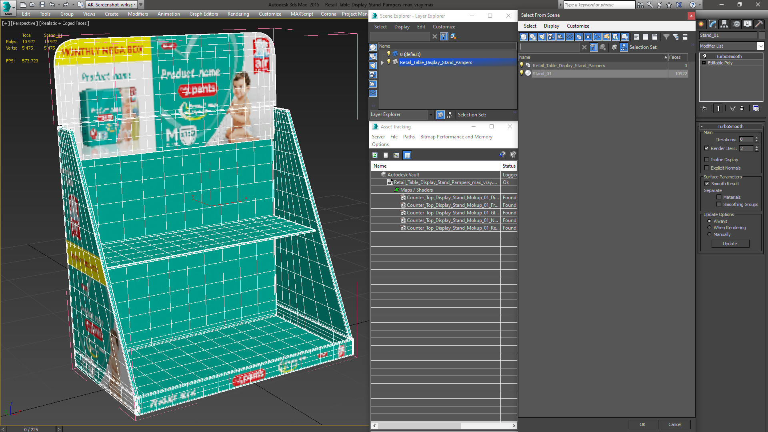768x432 pixels.
Task: Click Cancel in Select From Scene
Action: pyautogui.click(x=675, y=424)
